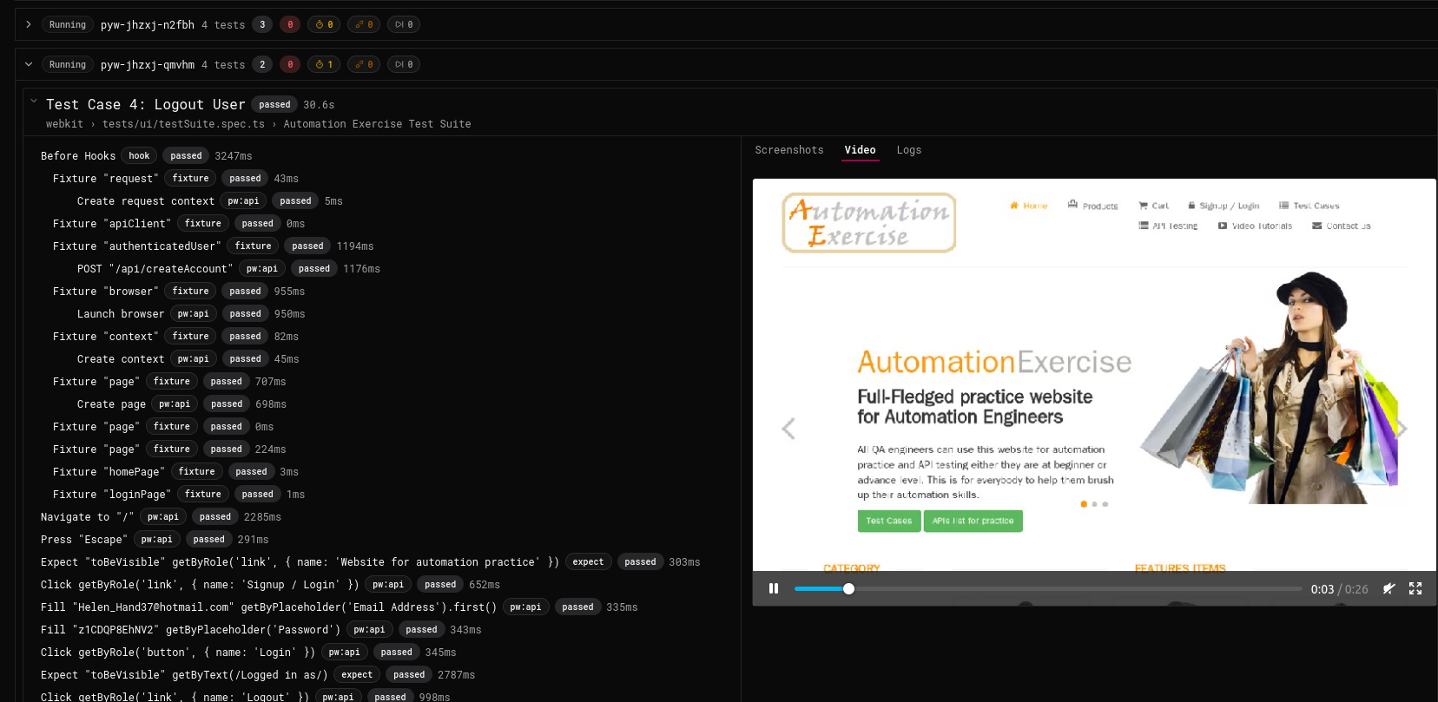Open the video in fullscreen
The image size is (1438, 702).
tap(1415, 588)
